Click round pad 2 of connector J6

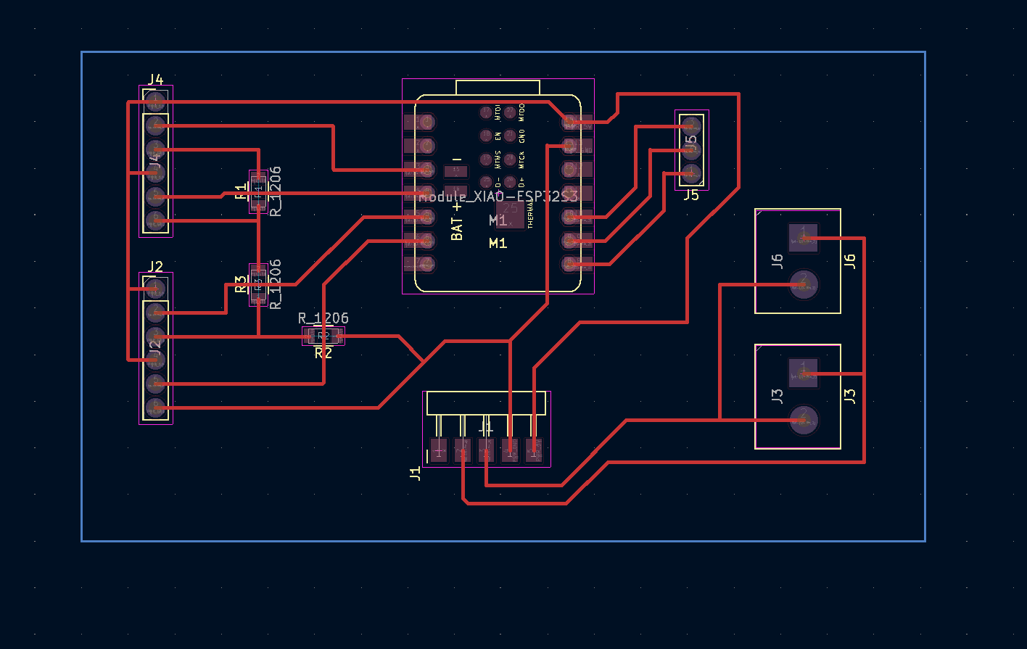coord(804,285)
